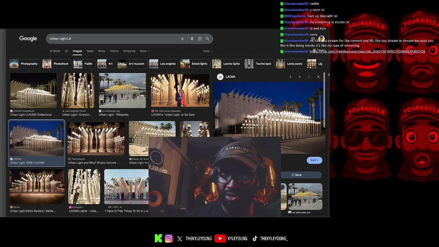
Task: Open the Los Angeles Times image result
Action: 78,91
